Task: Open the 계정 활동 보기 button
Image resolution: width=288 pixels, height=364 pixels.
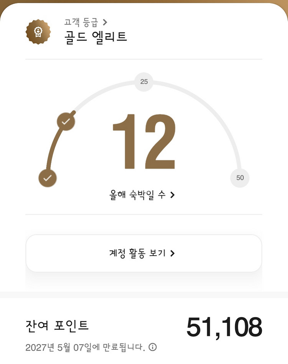Action: (x=144, y=253)
